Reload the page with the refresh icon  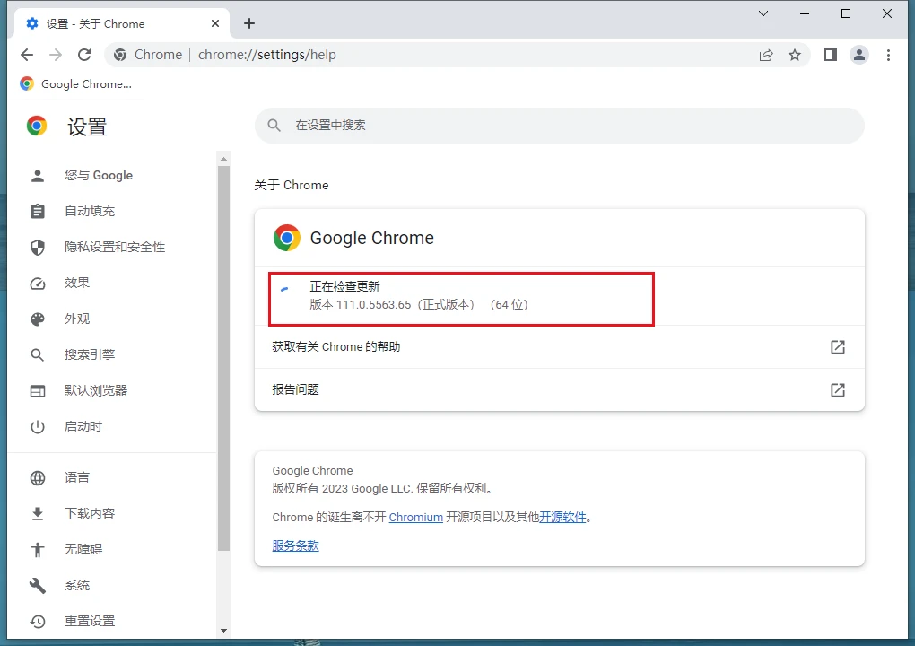click(84, 55)
